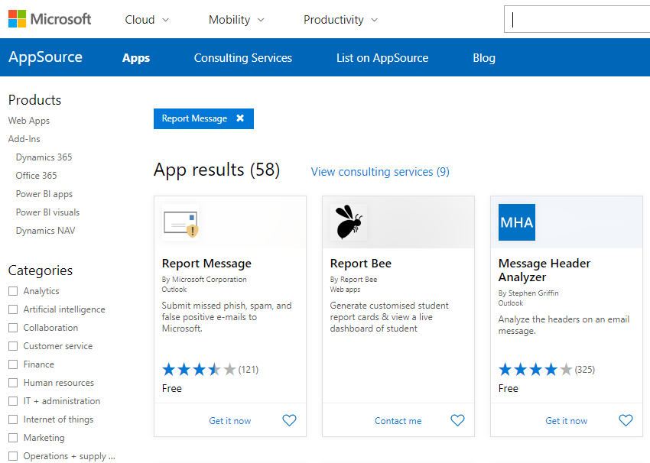The height and width of the screenshot is (463, 650).
Task: Open the Report Bee app title
Action: click(x=361, y=264)
